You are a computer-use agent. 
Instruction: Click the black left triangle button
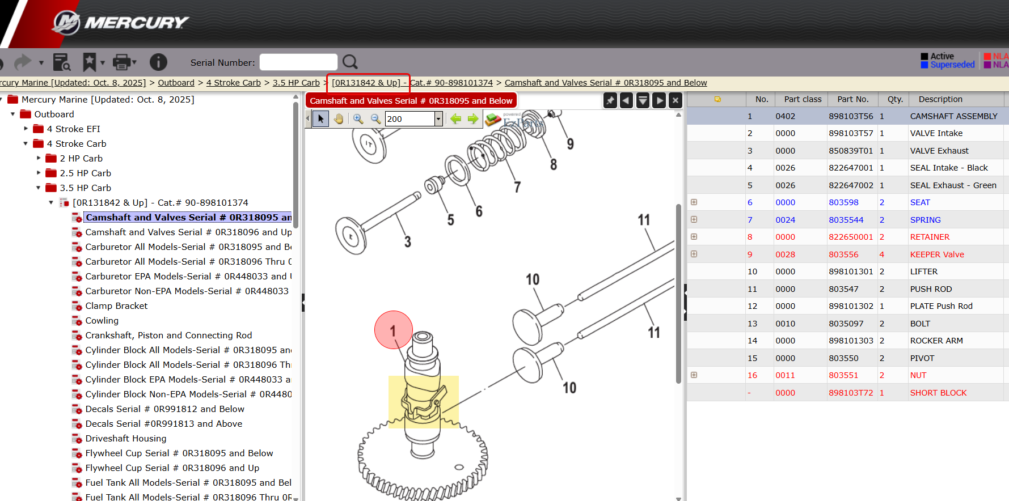[626, 100]
